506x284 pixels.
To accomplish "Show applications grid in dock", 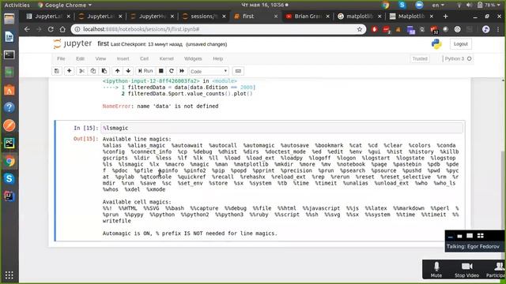I will pyautogui.click(x=9, y=275).
